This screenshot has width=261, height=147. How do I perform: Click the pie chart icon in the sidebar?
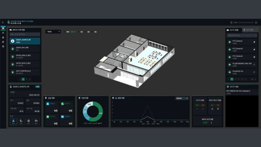[3, 42]
